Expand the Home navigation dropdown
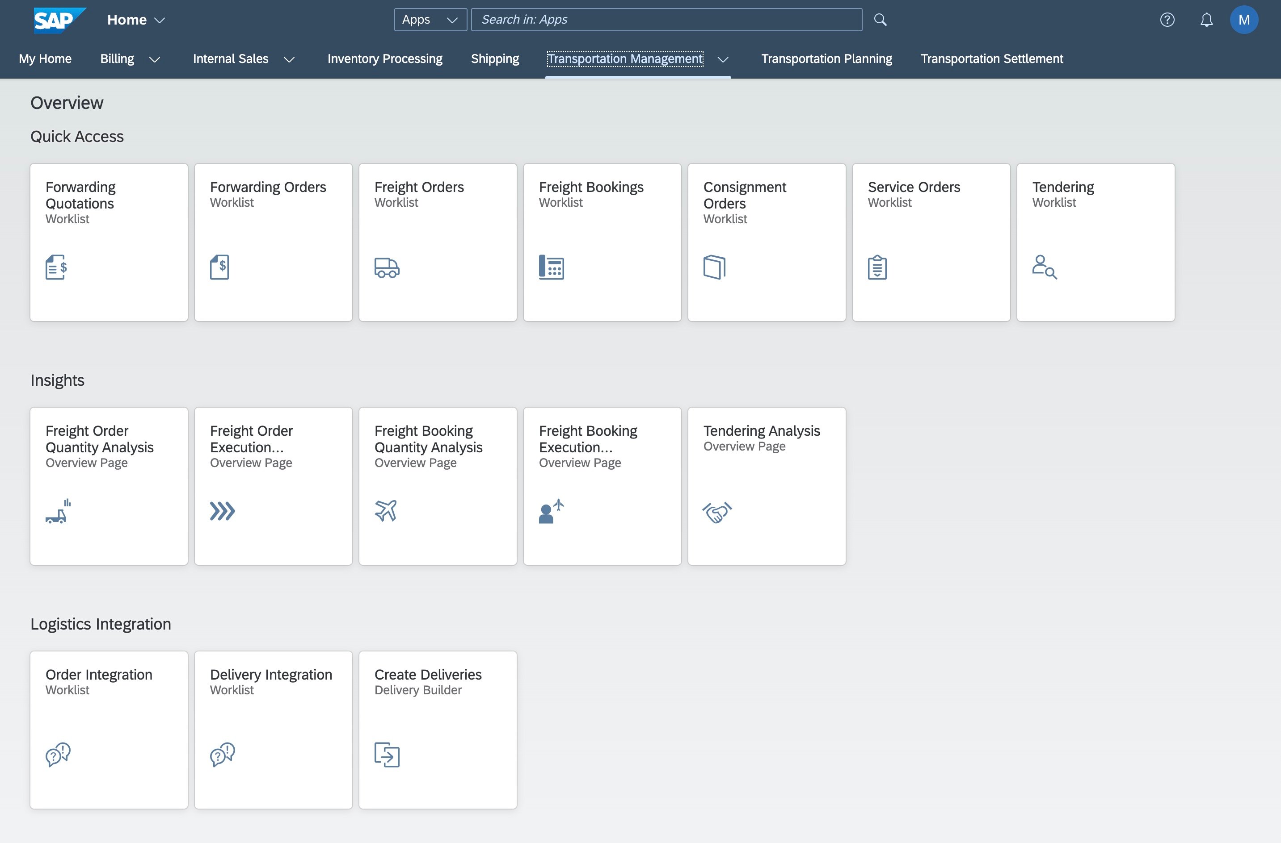1281x843 pixels. click(x=159, y=20)
